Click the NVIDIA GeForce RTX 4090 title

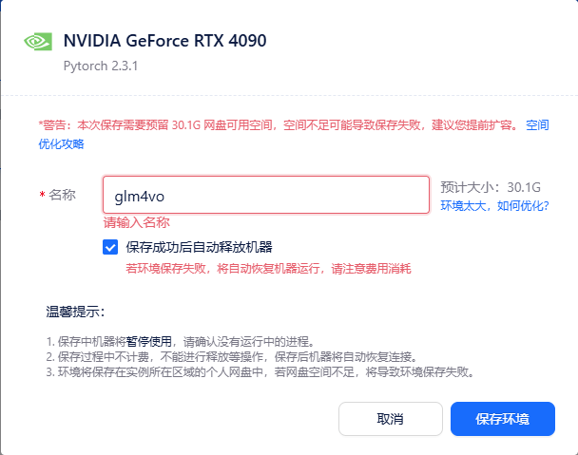coord(164,41)
